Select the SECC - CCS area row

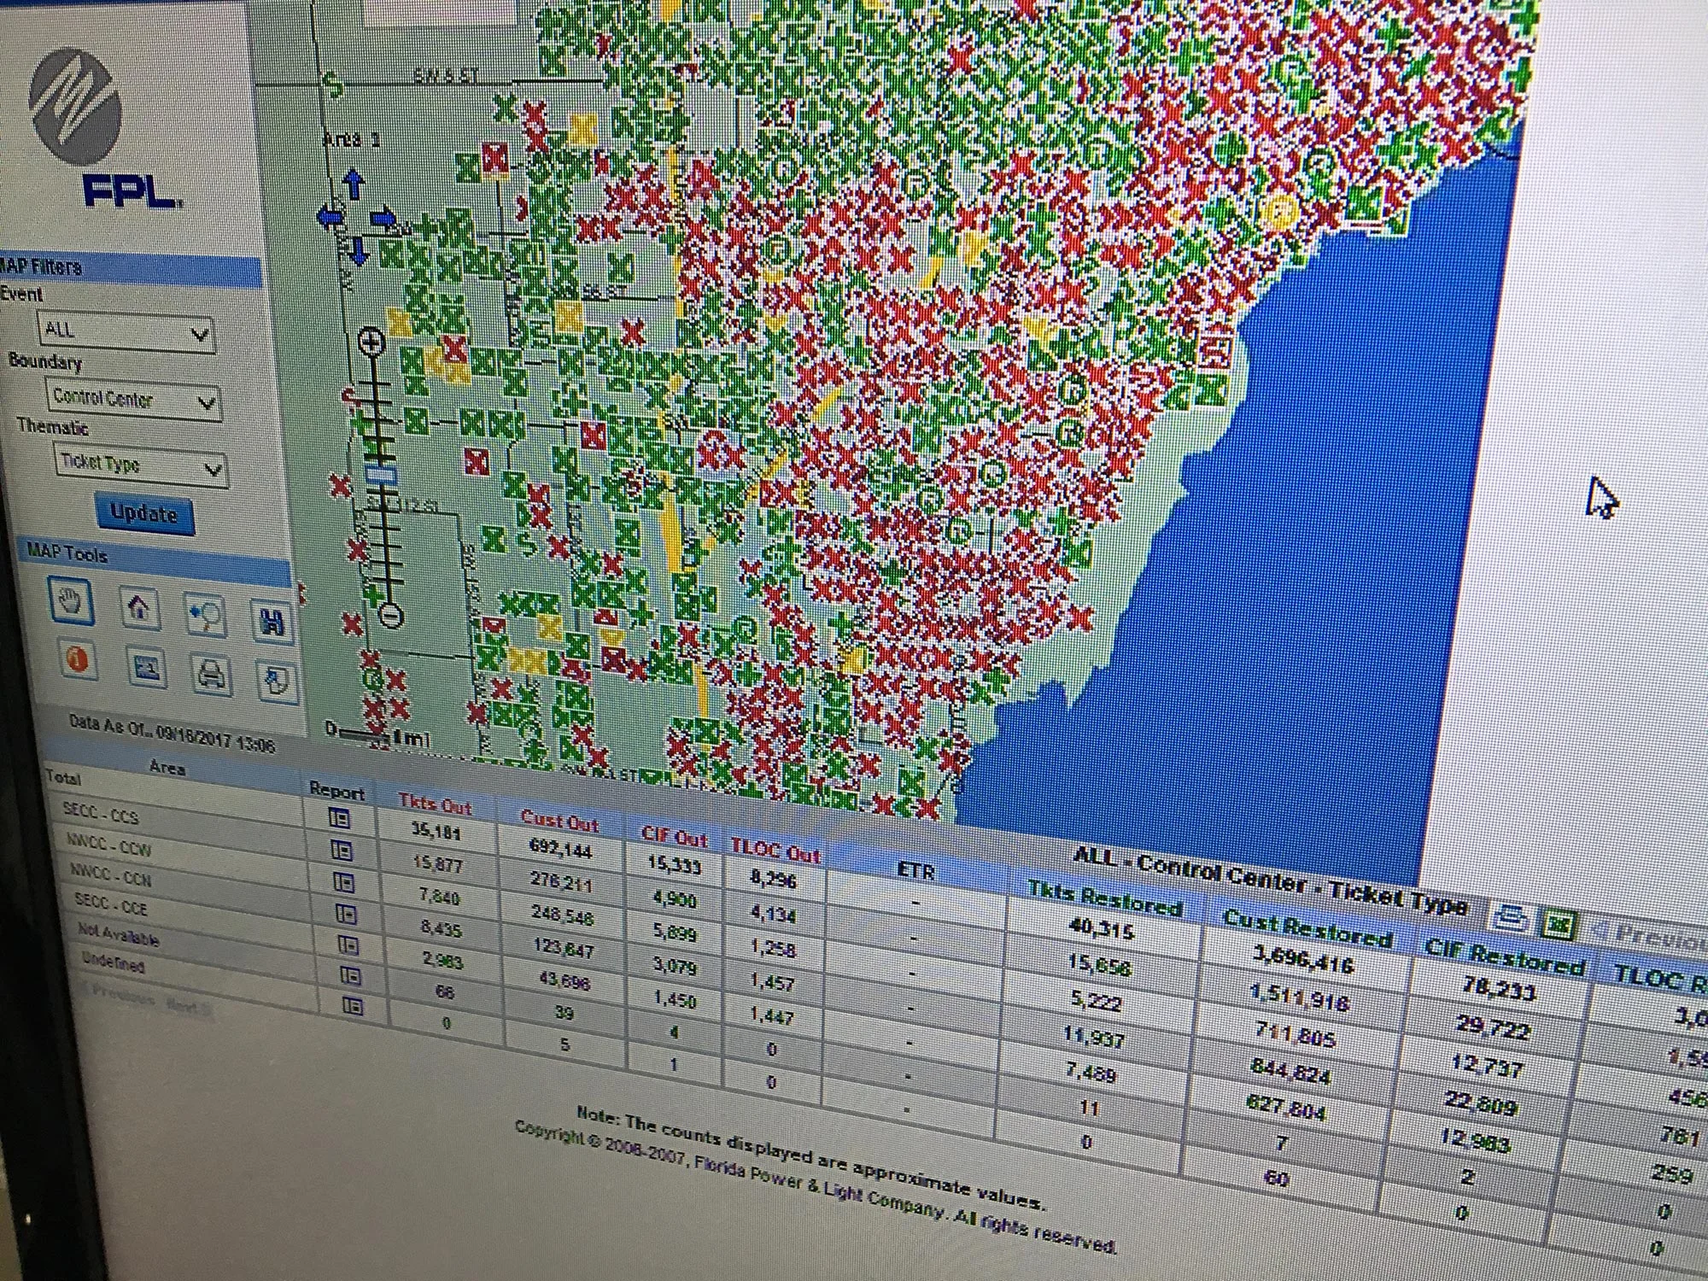100,813
